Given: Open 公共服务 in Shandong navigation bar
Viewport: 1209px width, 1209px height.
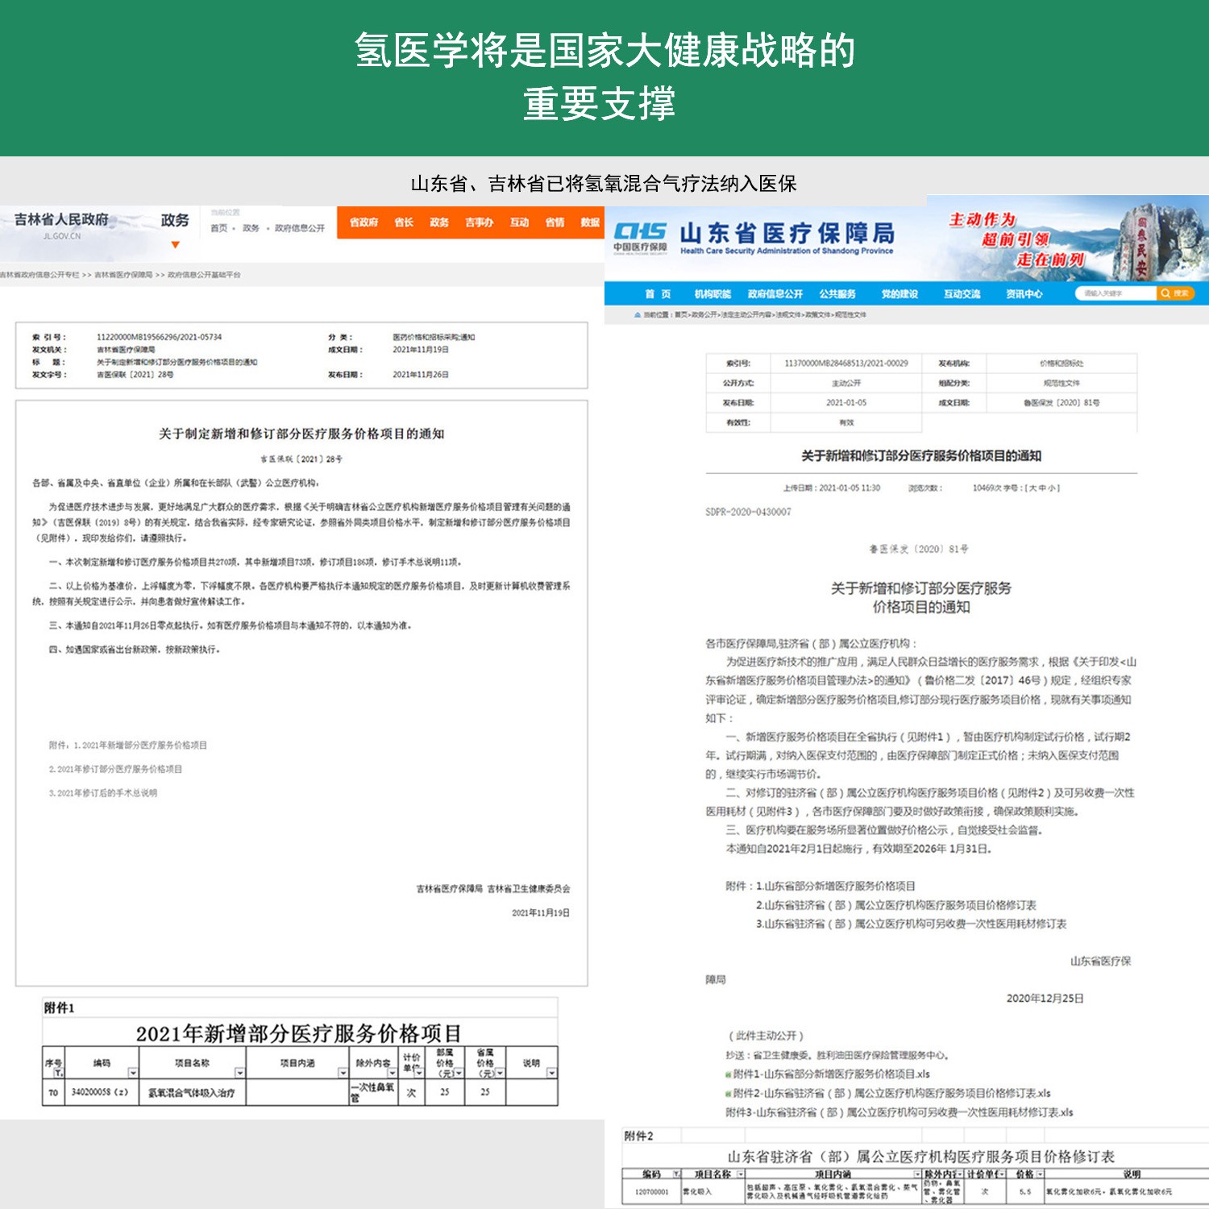Looking at the screenshot, I should coord(837,294).
